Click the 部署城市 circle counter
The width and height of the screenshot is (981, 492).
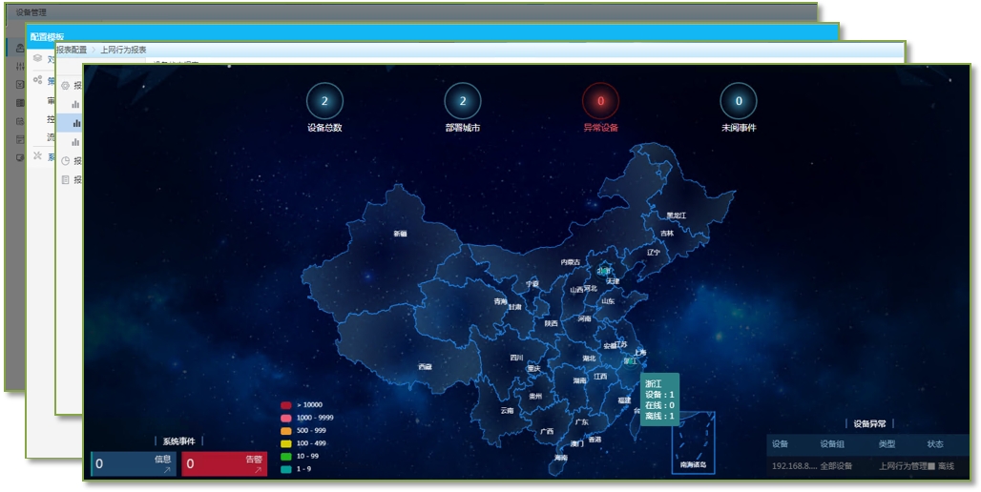pos(463,101)
